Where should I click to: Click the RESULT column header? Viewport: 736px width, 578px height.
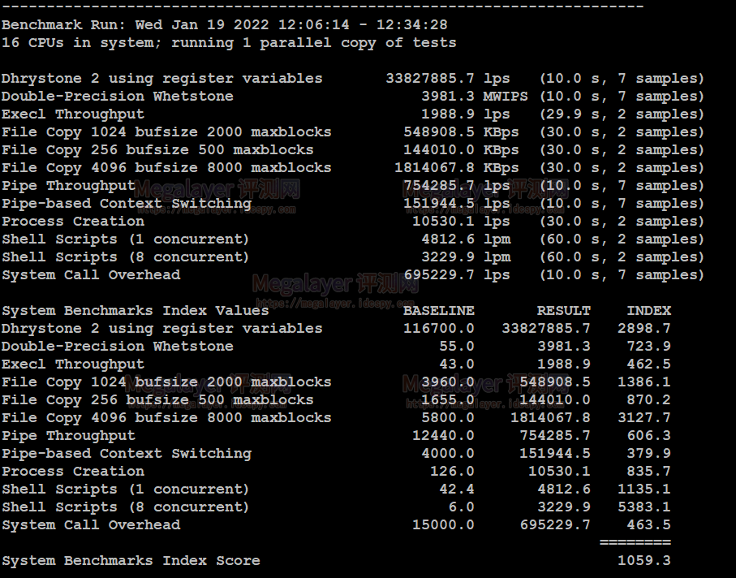coord(564,310)
